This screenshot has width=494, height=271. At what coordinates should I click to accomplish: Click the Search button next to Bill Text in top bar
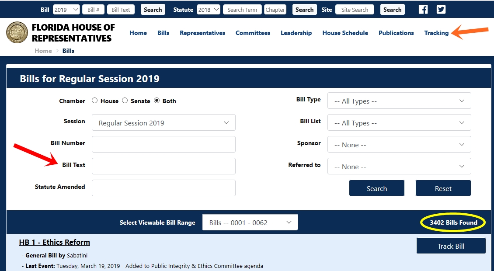153,10
